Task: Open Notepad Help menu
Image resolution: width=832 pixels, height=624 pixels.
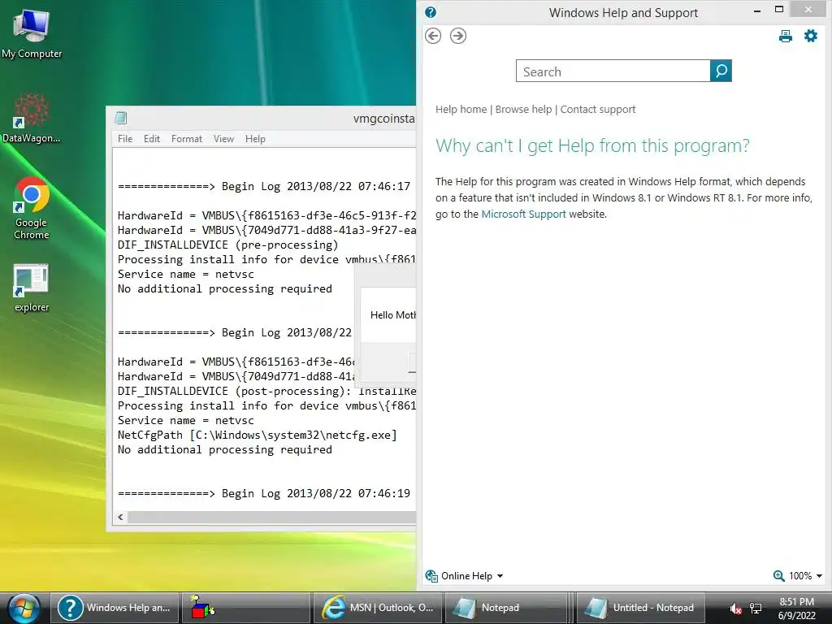Action: pos(255,138)
